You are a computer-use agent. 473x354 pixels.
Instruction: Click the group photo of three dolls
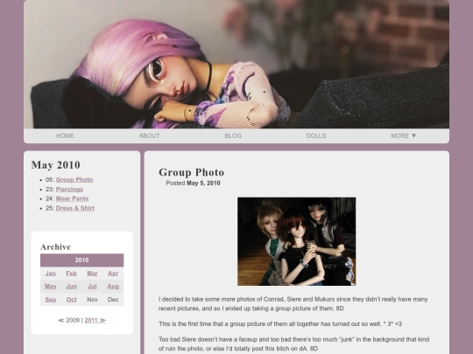(297, 241)
